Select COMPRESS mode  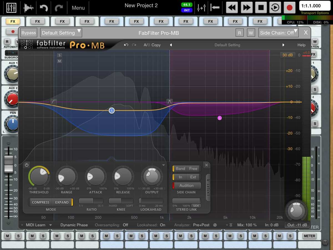tap(41, 202)
